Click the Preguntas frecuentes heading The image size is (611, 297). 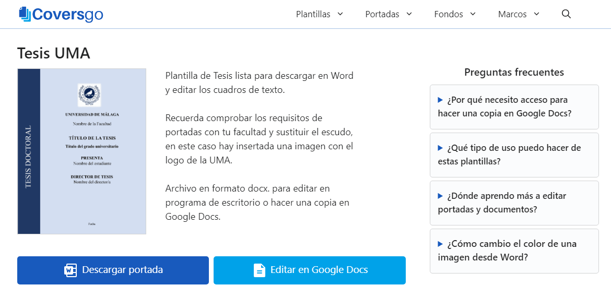point(514,73)
